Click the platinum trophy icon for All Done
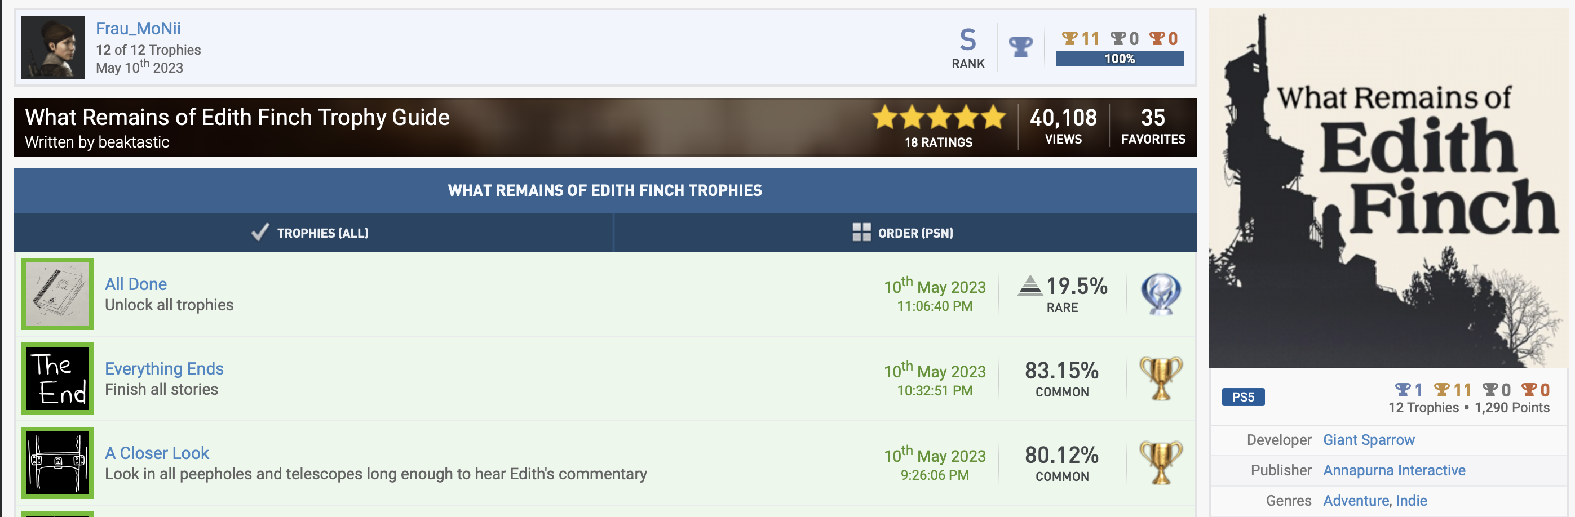Viewport: 1575px width, 517px height. pyautogui.click(x=1161, y=294)
